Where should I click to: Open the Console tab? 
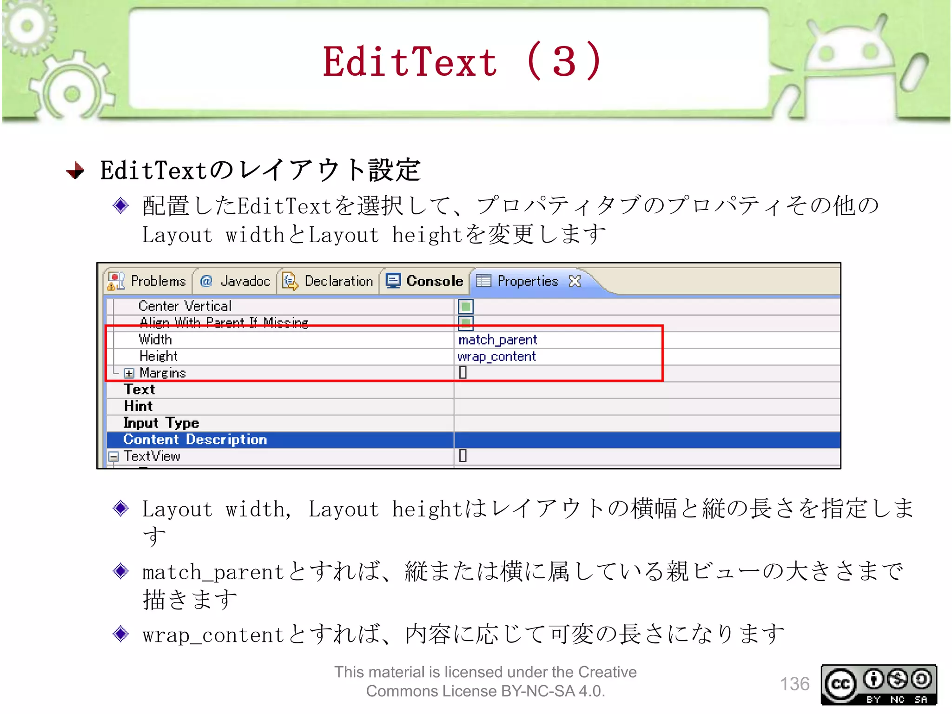click(x=424, y=281)
